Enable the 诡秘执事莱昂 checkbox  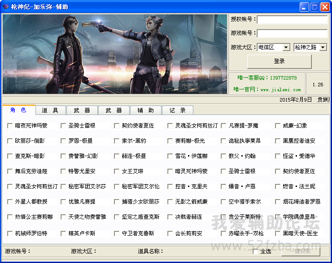pos(223,141)
